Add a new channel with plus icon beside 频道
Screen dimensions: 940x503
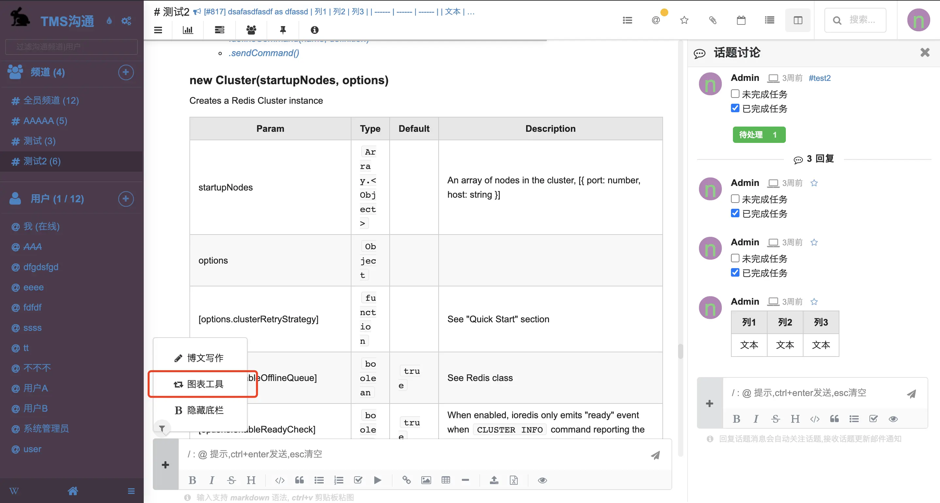pyautogui.click(x=125, y=72)
